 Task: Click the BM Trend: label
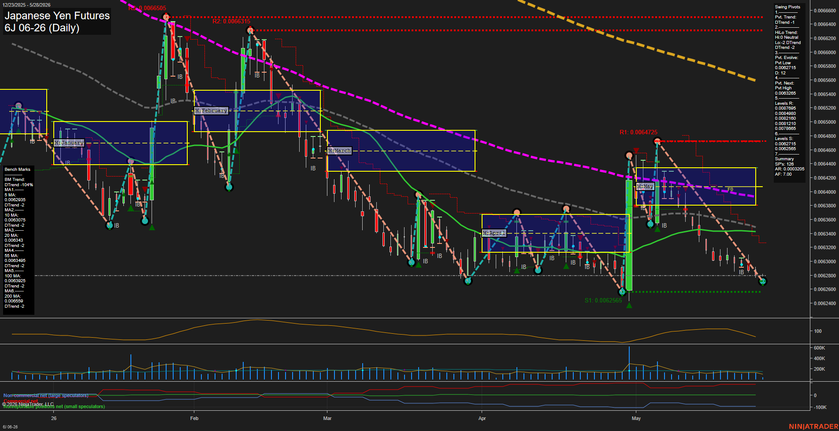(15, 180)
